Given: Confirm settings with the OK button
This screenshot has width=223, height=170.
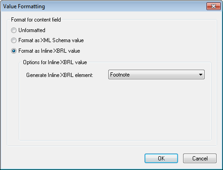Looking at the screenshot, I should click(161, 159).
